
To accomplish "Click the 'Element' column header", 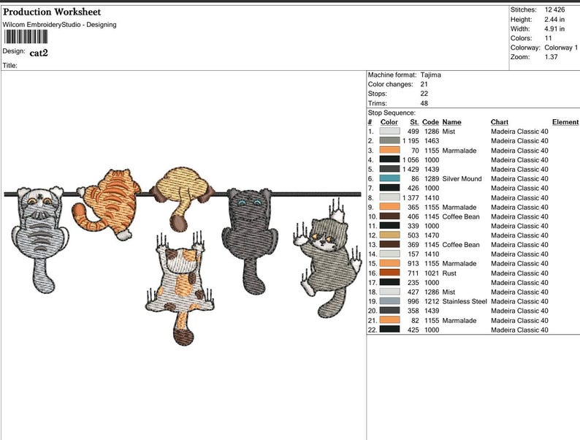I will [565, 122].
